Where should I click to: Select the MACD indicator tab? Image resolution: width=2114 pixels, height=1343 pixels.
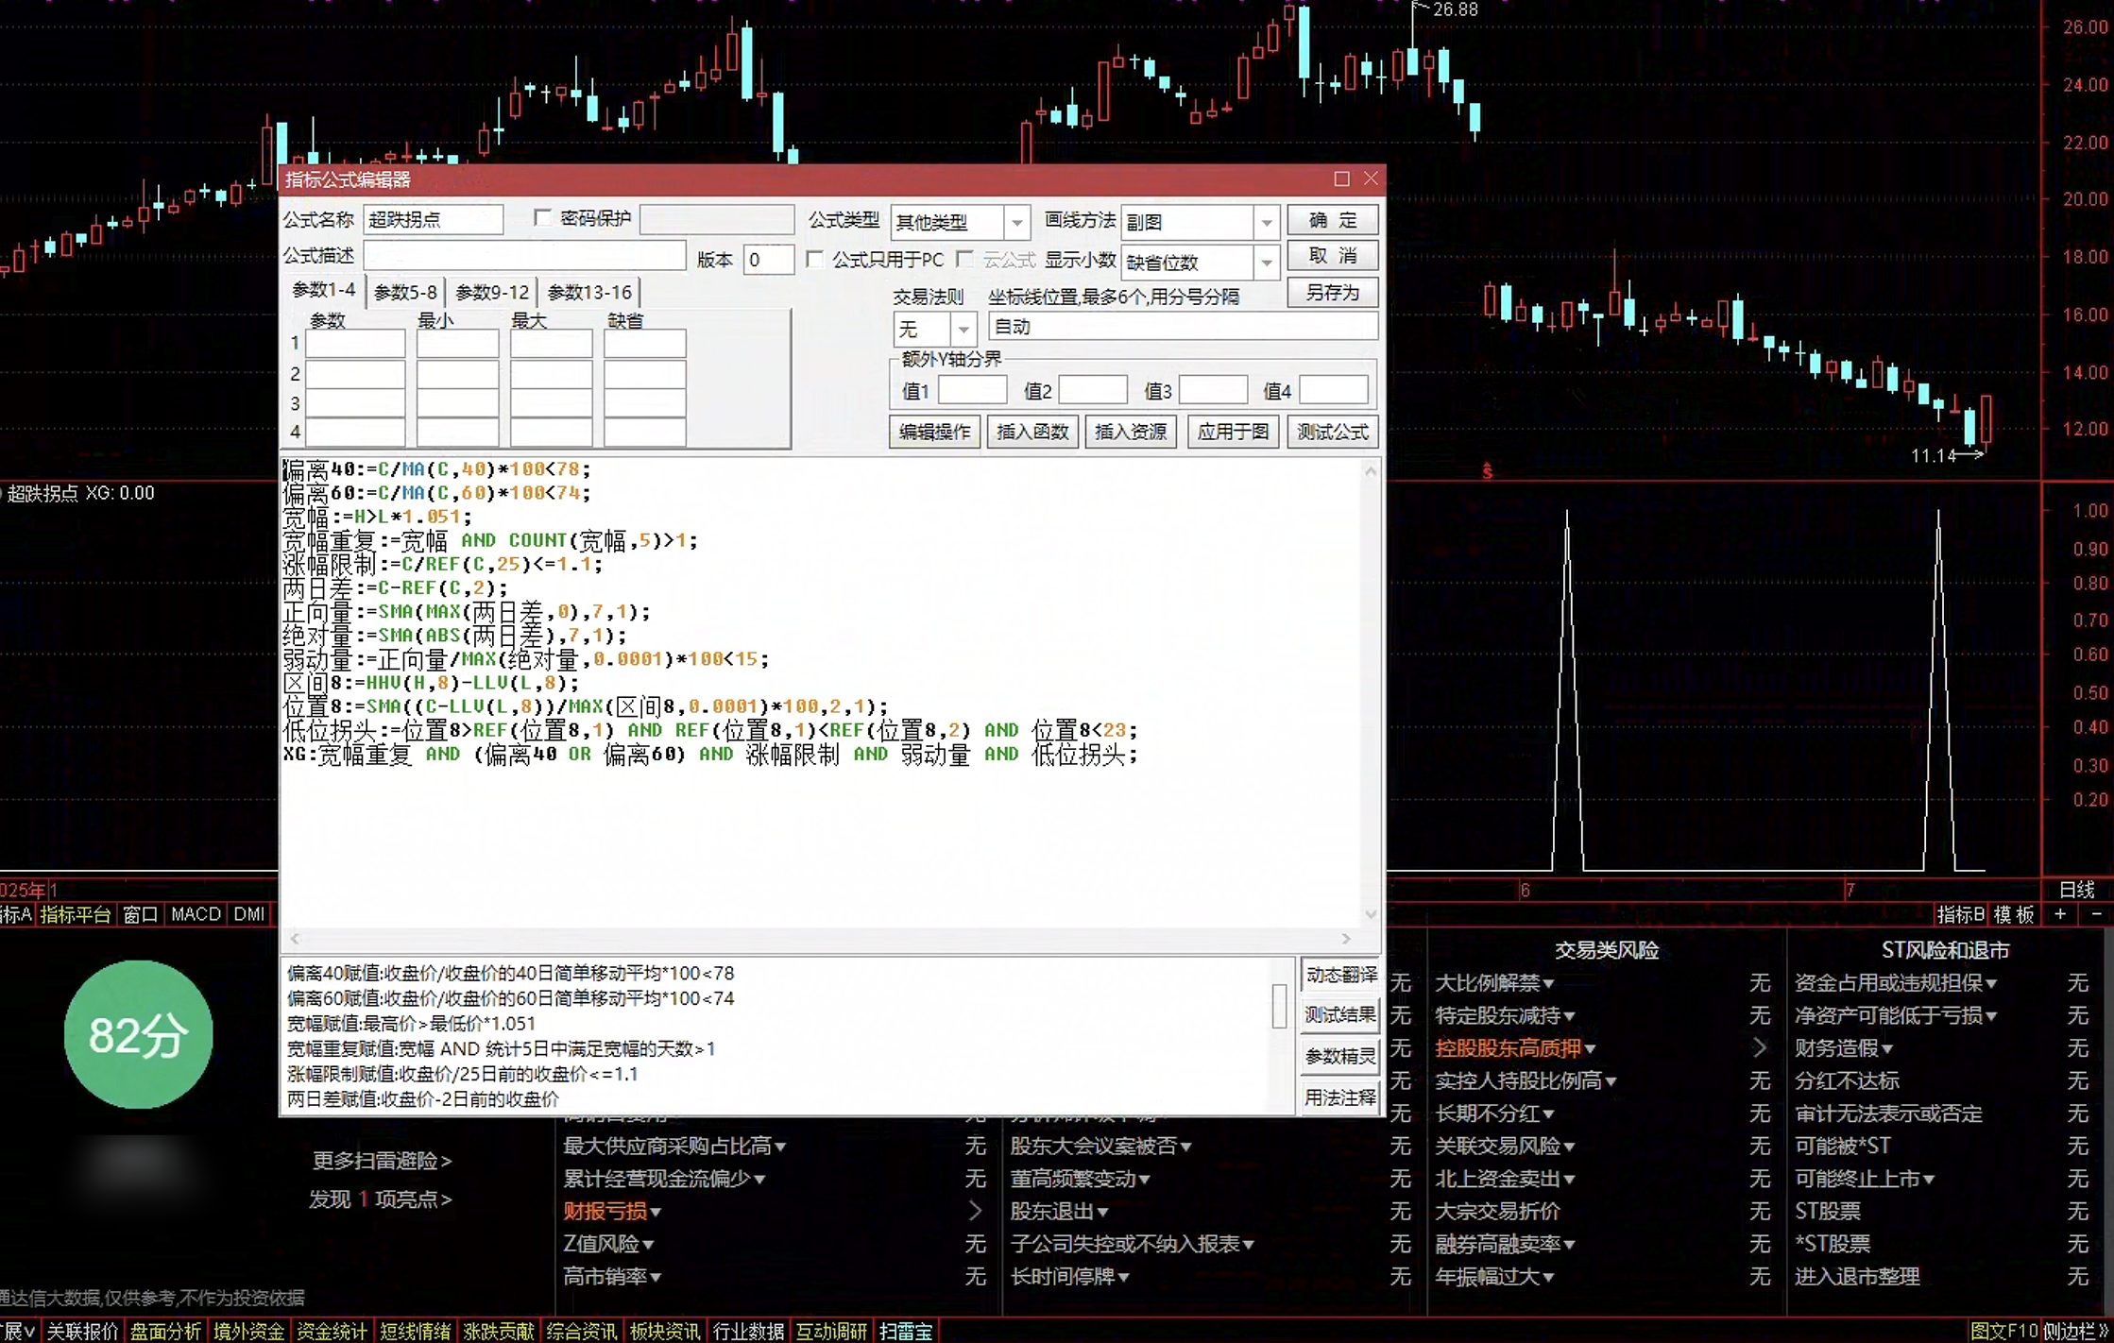pos(196,914)
